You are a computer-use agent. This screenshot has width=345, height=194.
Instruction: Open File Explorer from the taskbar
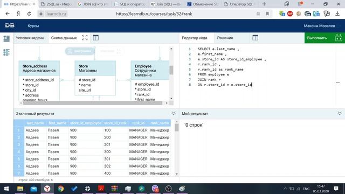click(x=20, y=189)
